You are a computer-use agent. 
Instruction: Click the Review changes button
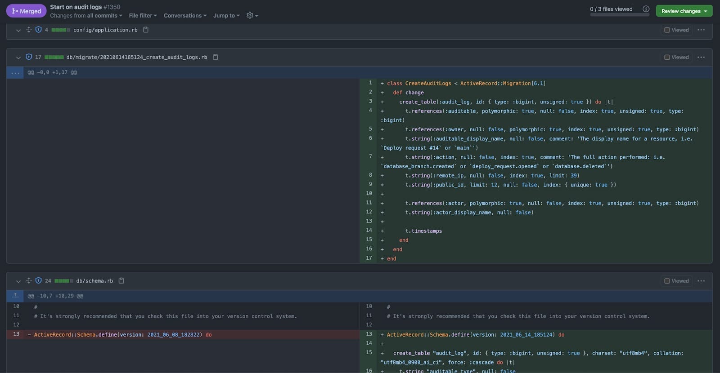(684, 11)
